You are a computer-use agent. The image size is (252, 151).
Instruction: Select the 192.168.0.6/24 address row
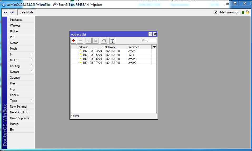coord(113,59)
